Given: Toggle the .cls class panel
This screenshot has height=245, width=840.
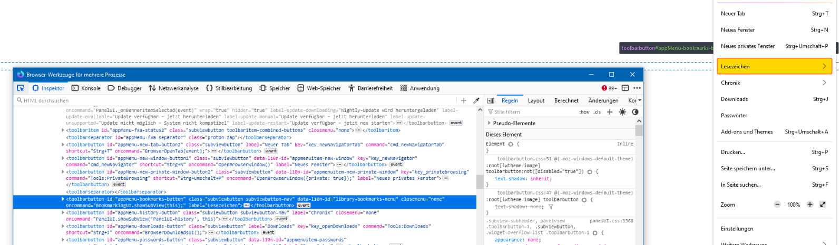Looking at the screenshot, I should [x=597, y=112].
